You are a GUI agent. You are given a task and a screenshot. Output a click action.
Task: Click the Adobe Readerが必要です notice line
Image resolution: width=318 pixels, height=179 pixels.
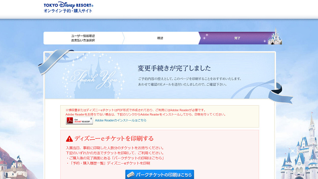136,110
